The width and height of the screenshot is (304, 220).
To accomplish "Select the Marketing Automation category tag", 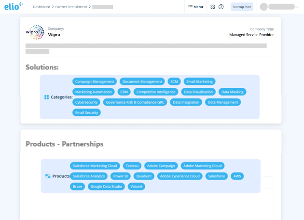I will [x=94, y=92].
